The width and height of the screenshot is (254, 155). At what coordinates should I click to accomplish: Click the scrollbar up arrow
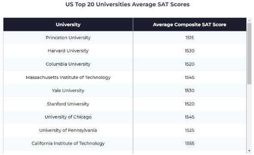249,20
